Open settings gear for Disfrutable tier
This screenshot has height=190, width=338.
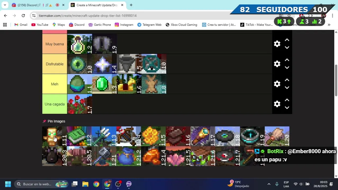[x=277, y=64]
